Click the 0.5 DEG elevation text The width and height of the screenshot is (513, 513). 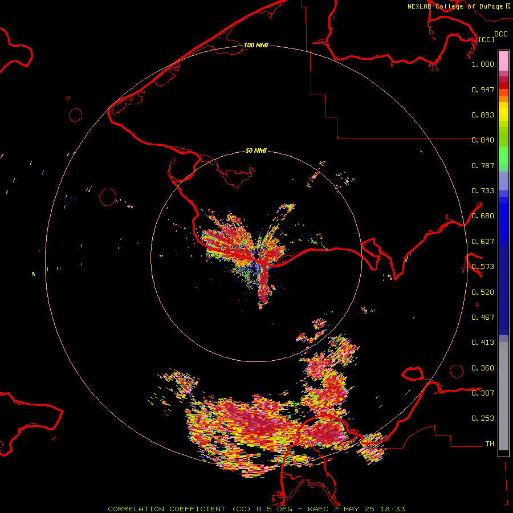pos(275,509)
